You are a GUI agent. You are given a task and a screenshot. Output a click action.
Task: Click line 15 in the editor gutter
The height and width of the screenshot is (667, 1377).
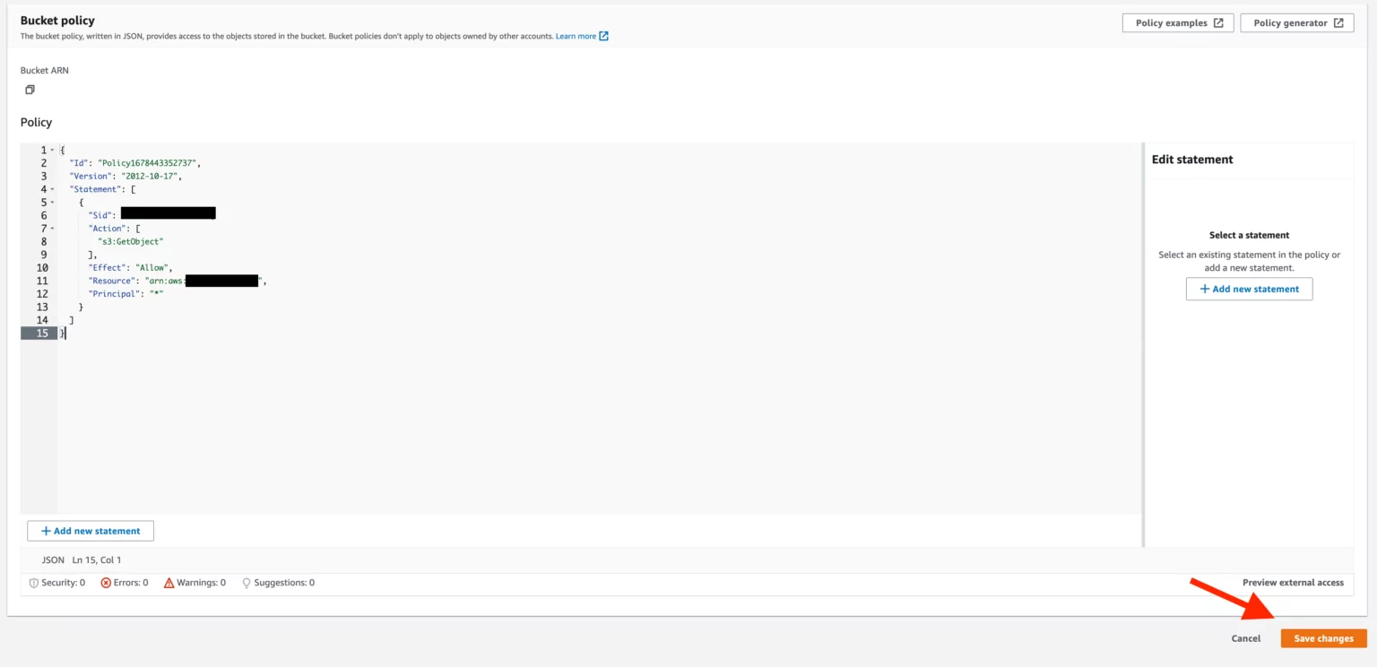point(41,333)
